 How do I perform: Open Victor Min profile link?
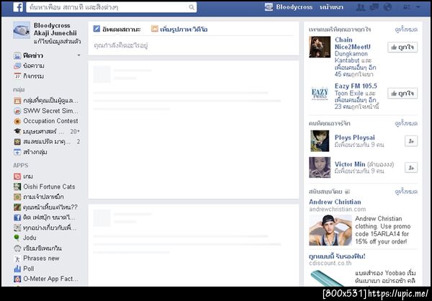point(350,164)
